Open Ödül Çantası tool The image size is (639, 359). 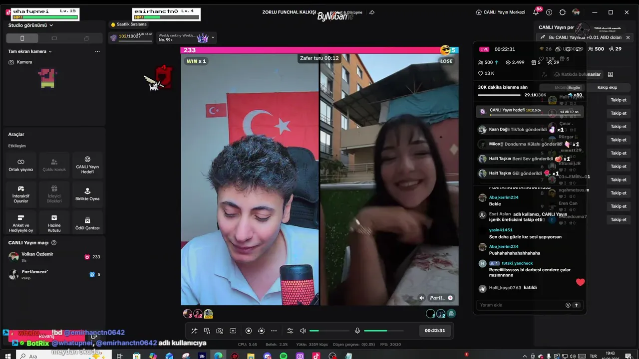(87, 223)
